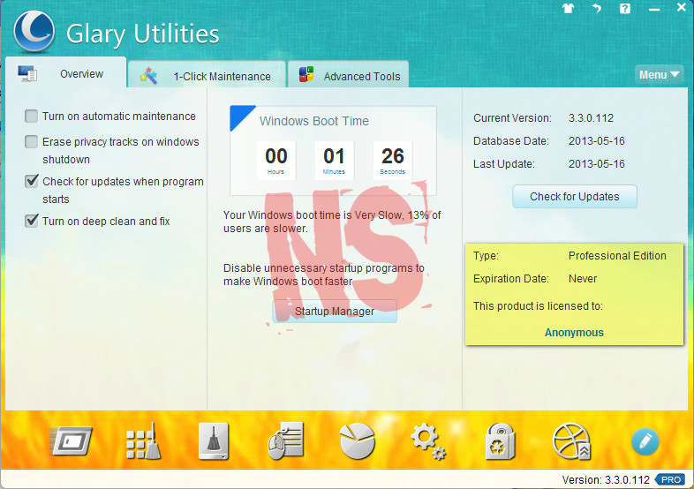This screenshot has width=694, height=489.
Task: Click the status bar Version: 3.3.0.112 text
Action: (x=606, y=479)
